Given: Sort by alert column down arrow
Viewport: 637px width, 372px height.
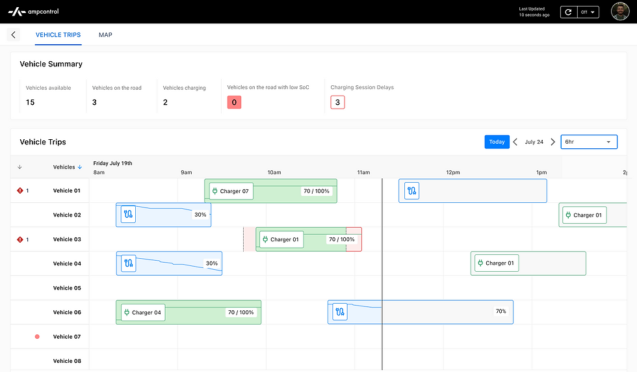Looking at the screenshot, I should (x=19, y=167).
